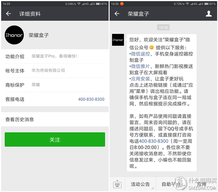Open the 应用安装 link
This screenshot has width=218, height=192.
click(140, 79)
